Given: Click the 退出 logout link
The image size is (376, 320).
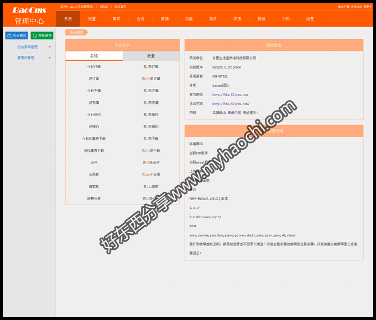Looking at the screenshot, I should coord(104,7).
